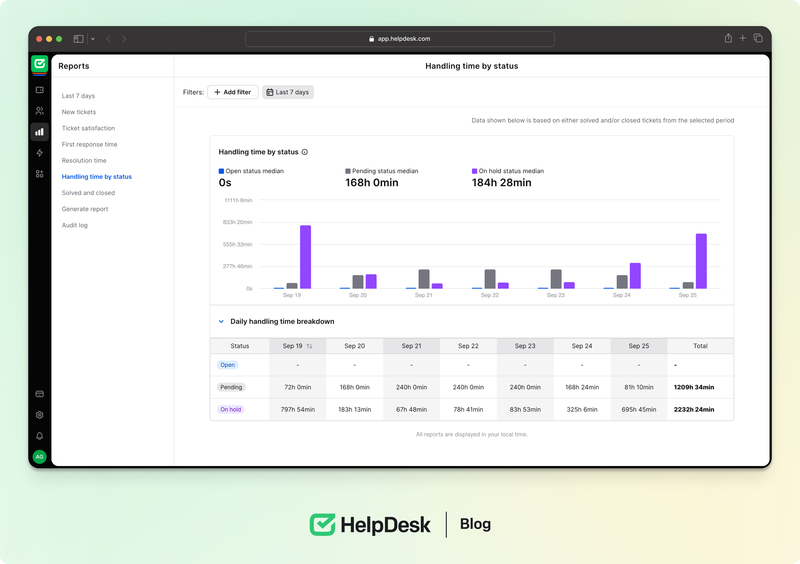Open the team members sidebar icon
Viewport: 800px width, 564px height.
(39, 111)
